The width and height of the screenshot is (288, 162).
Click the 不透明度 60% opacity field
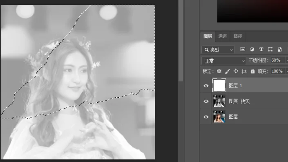[278, 60]
